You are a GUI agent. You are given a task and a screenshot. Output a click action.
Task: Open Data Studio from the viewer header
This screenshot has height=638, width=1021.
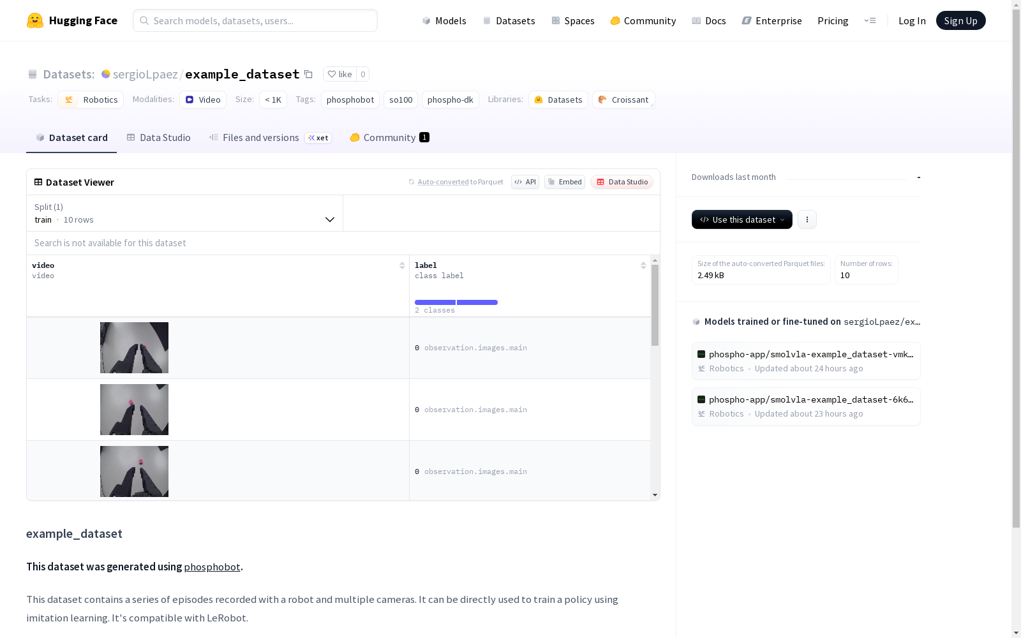pyautogui.click(x=622, y=182)
